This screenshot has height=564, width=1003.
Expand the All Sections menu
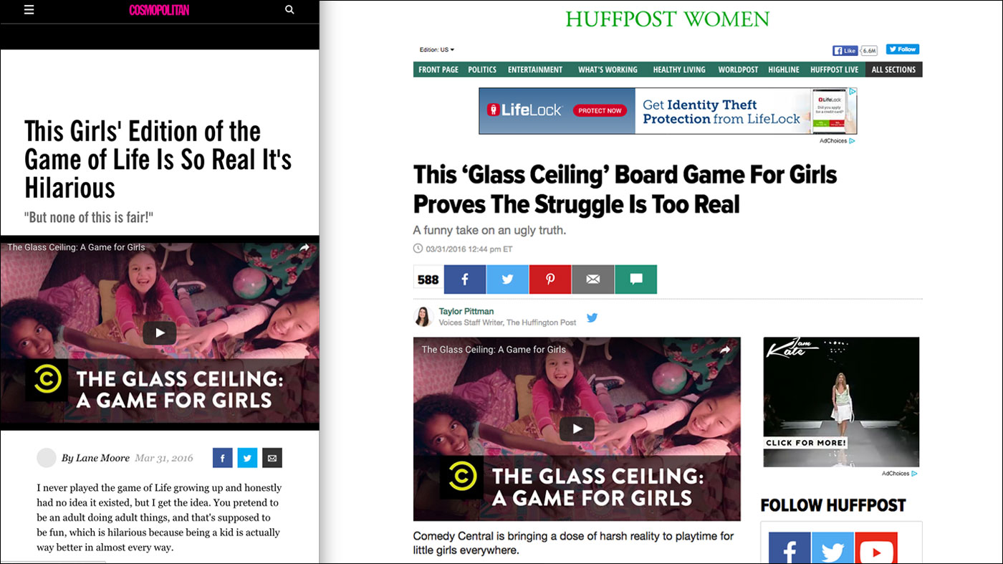pyautogui.click(x=893, y=70)
